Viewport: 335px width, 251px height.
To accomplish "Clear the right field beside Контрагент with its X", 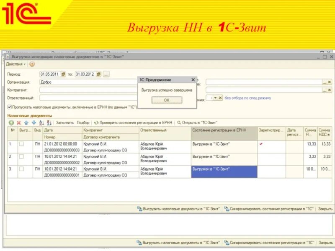I will point(330,90).
